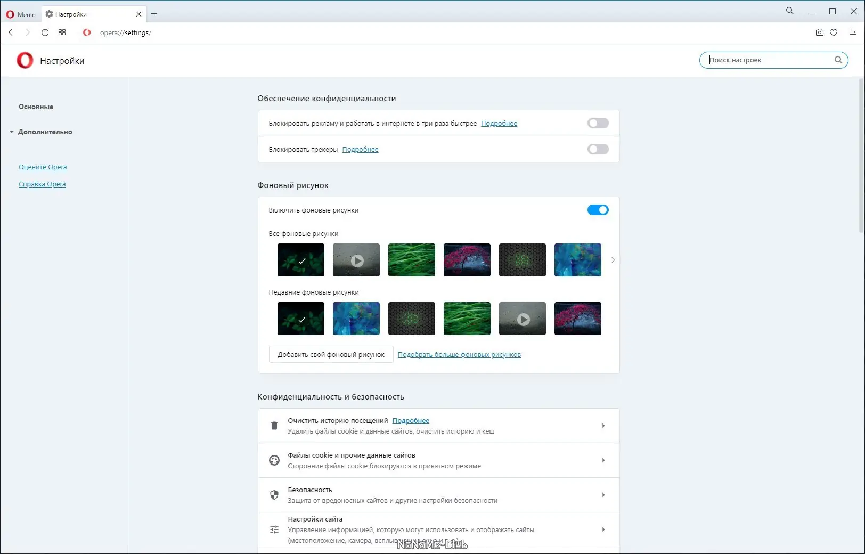Click the magnifier icon in settings search
This screenshot has height=554, width=865.
tap(838, 60)
